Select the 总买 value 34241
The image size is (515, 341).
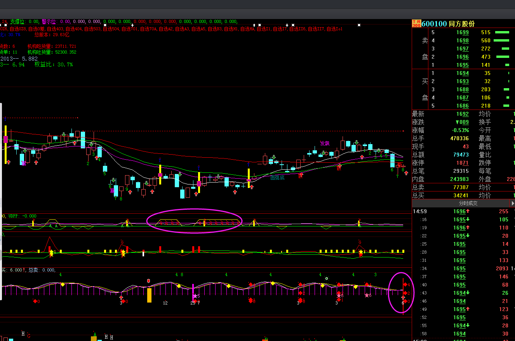pos(461,195)
